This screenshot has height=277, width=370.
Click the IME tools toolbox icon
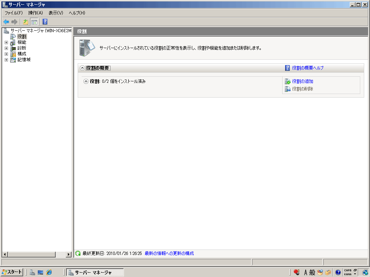[328, 273]
